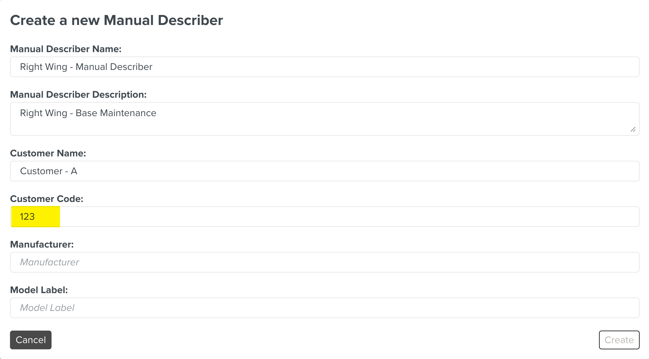Click the yellow highlighted 123 value

click(x=27, y=217)
